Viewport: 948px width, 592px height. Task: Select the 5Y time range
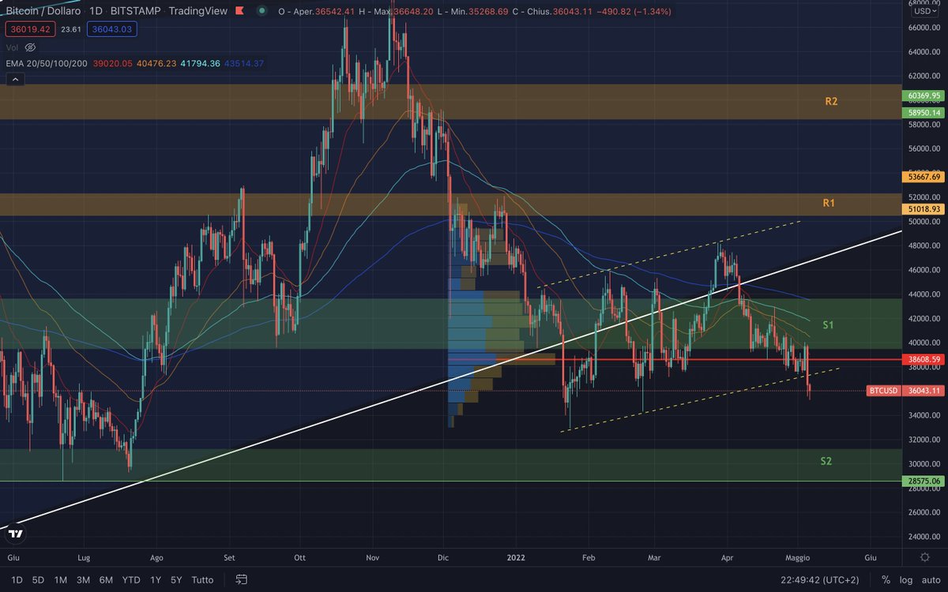point(176,579)
